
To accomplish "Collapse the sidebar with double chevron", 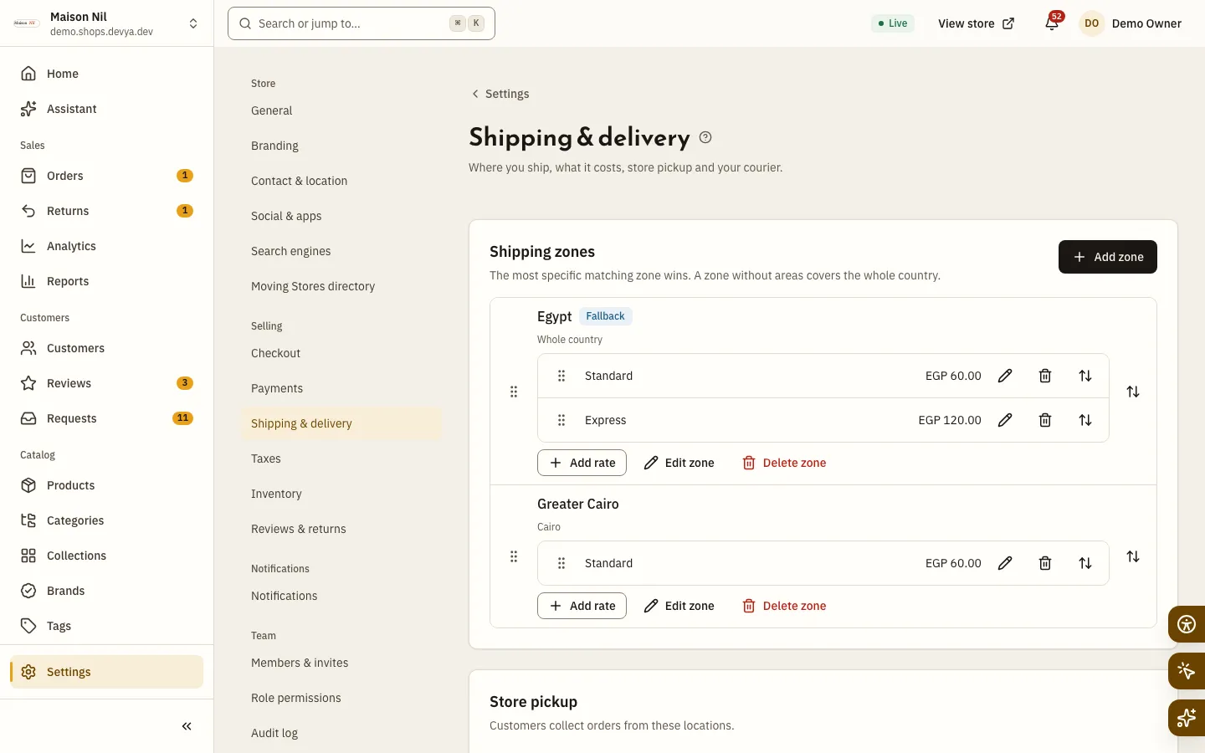I will [187, 726].
